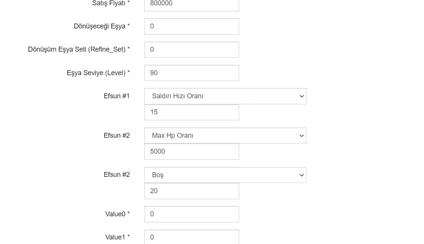Click the Eşya Seviye (Level) label
The width and height of the screenshot is (424, 244).
pos(98,73)
